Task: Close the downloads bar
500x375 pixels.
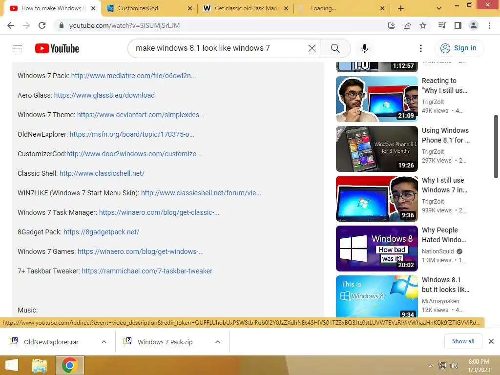Action: tap(491, 341)
